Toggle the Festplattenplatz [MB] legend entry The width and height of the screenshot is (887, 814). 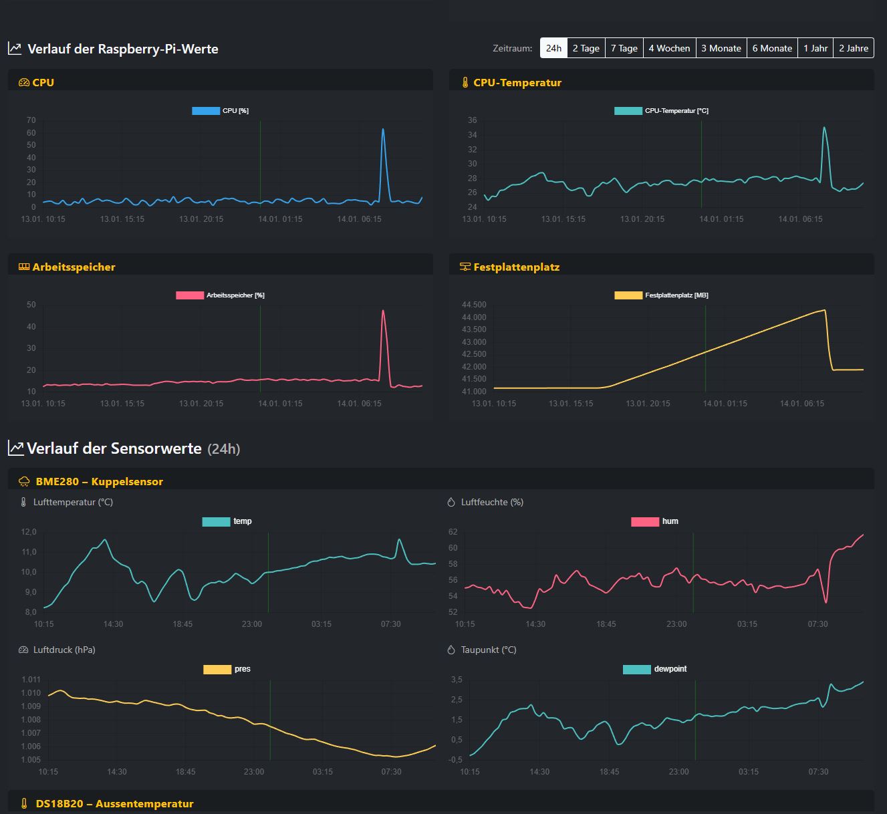[661, 295]
